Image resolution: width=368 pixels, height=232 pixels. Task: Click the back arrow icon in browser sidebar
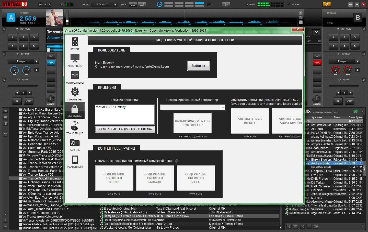coord(5,134)
